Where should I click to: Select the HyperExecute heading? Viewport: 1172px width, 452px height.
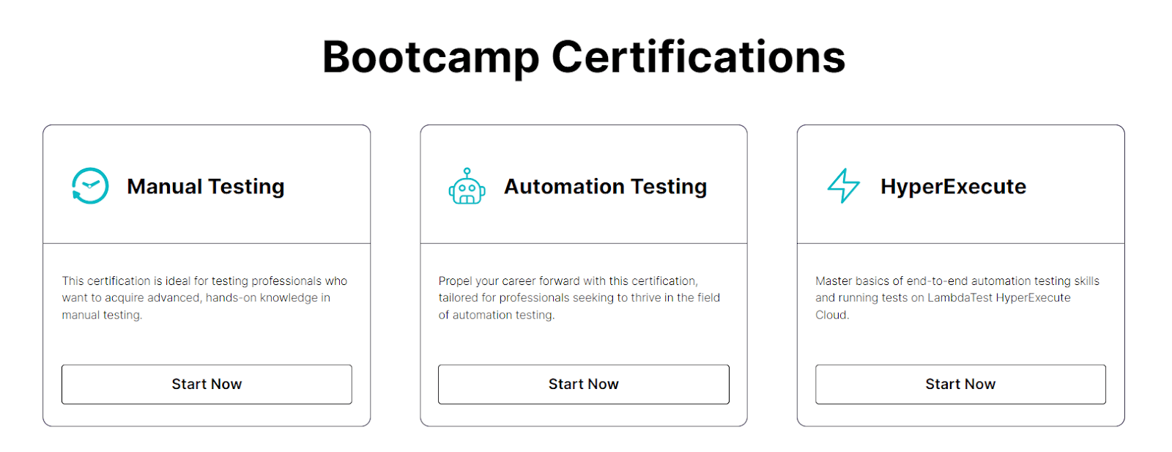pos(953,186)
